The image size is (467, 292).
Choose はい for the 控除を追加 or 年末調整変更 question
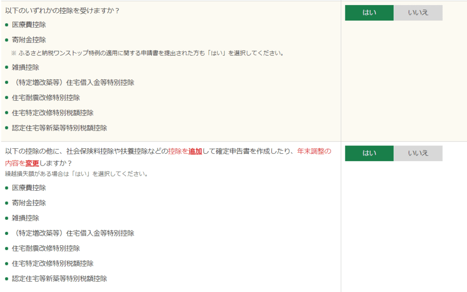[369, 153]
